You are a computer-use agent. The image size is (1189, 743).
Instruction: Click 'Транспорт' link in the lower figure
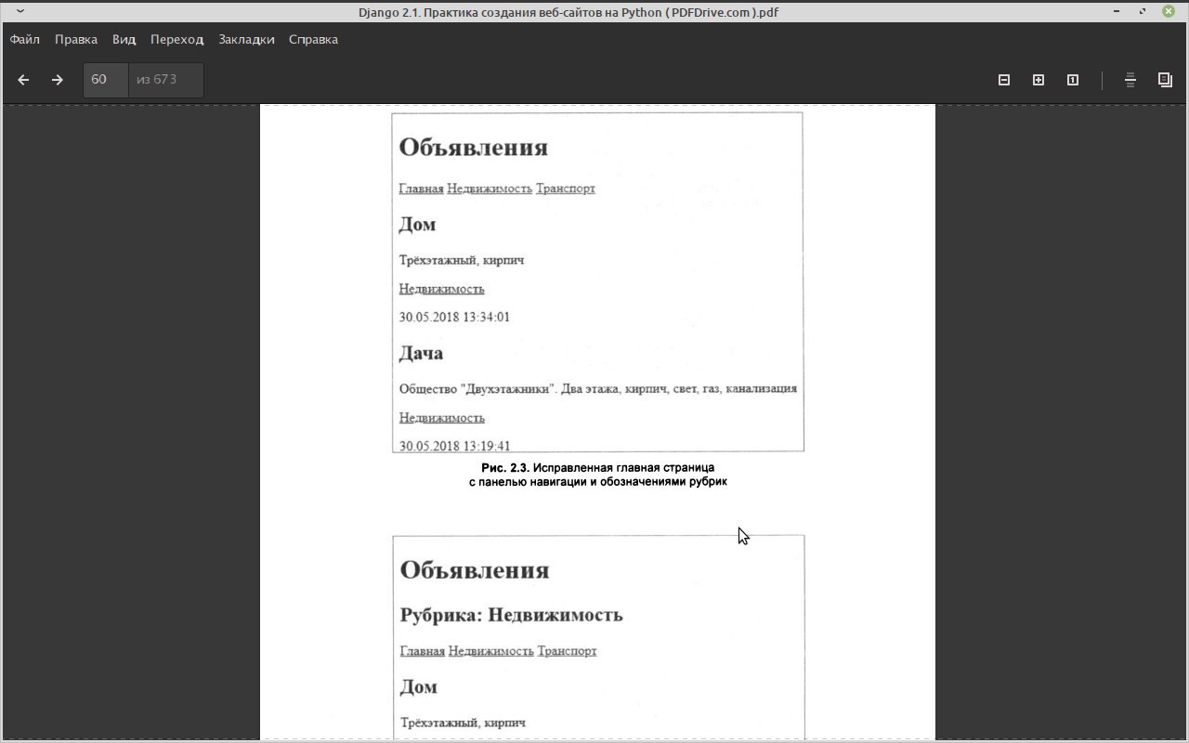(568, 651)
